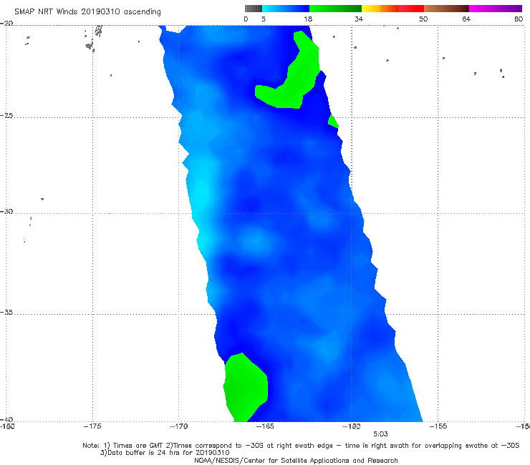Screen dimensions: 530x465
Task: Click the swath time label '5:03'
Action: tap(380, 434)
